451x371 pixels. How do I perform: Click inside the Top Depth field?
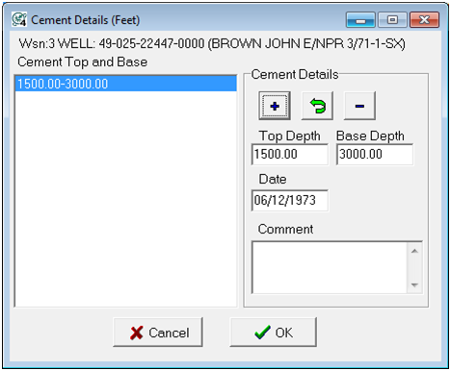coord(290,155)
